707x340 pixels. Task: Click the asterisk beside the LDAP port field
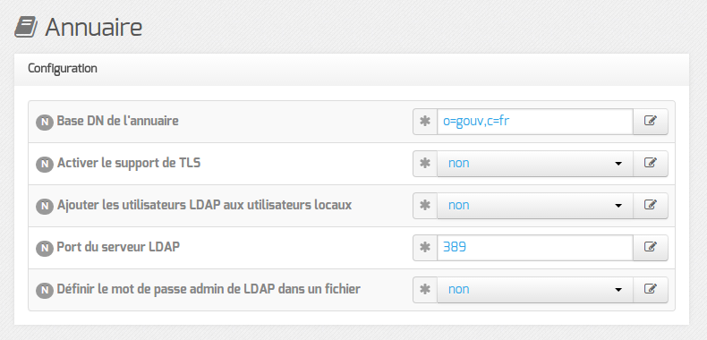[x=425, y=247]
